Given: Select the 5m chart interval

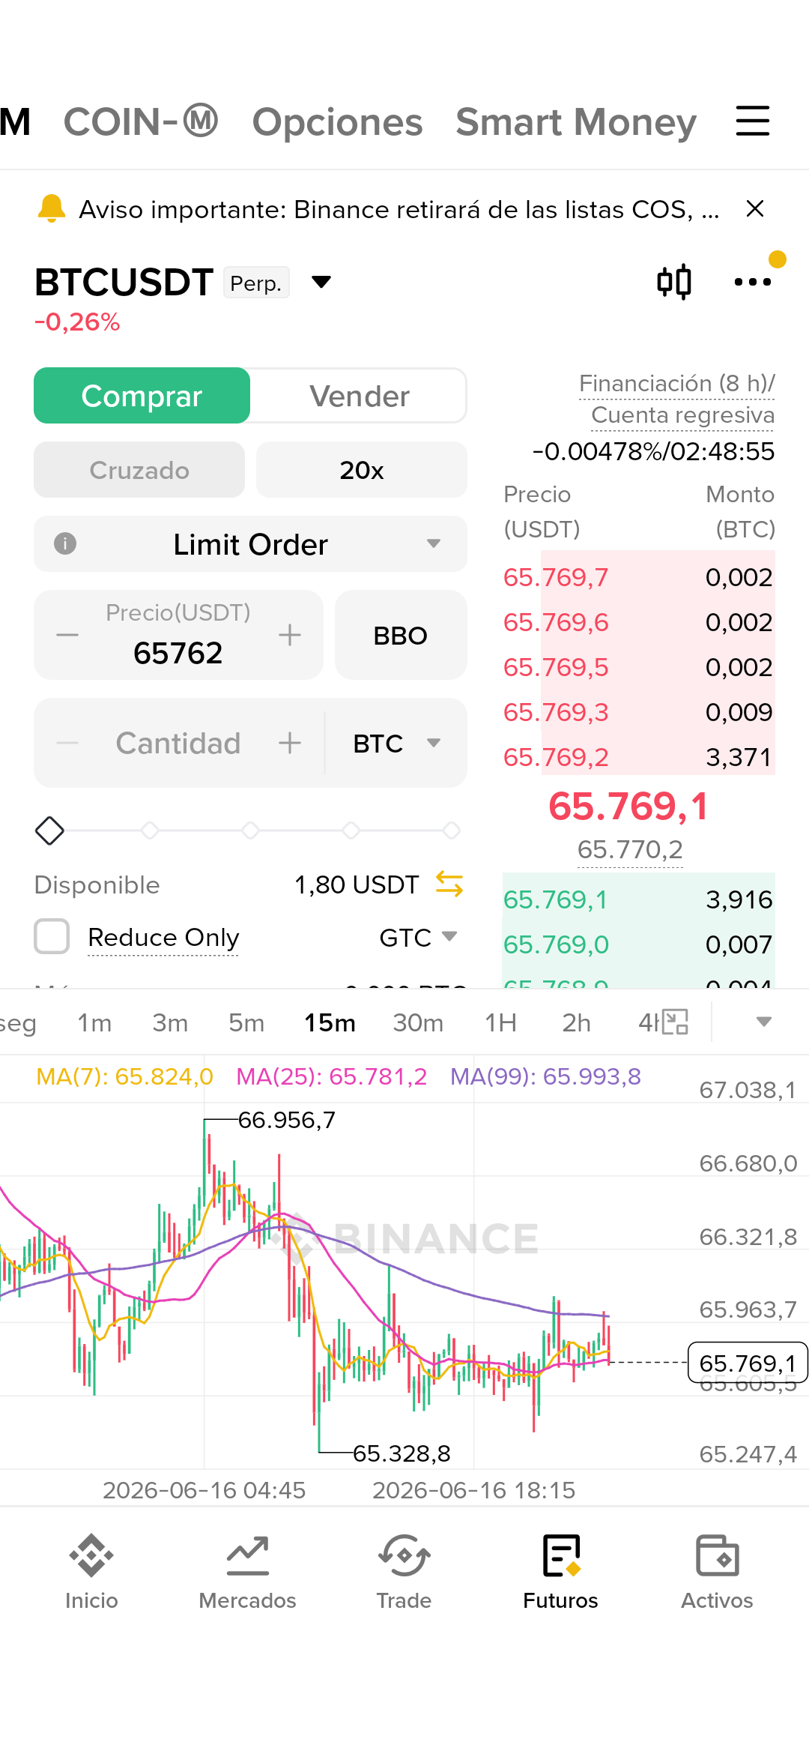Looking at the screenshot, I should (x=246, y=1022).
